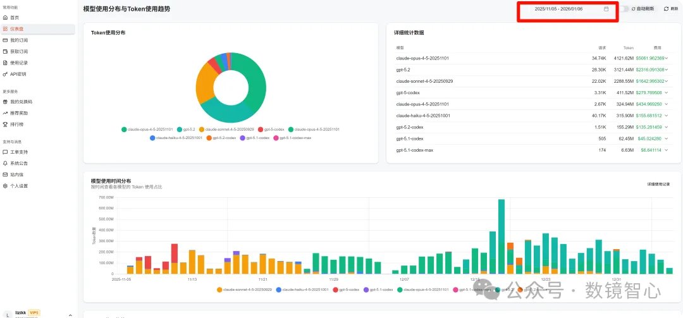Image resolution: width=683 pixels, height=318 pixels.
Task: Click the cost $2316.091308
Action: tap(650, 70)
